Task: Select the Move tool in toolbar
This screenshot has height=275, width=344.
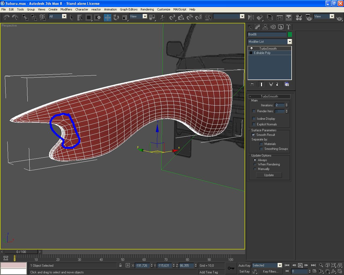Action: coord(107,18)
